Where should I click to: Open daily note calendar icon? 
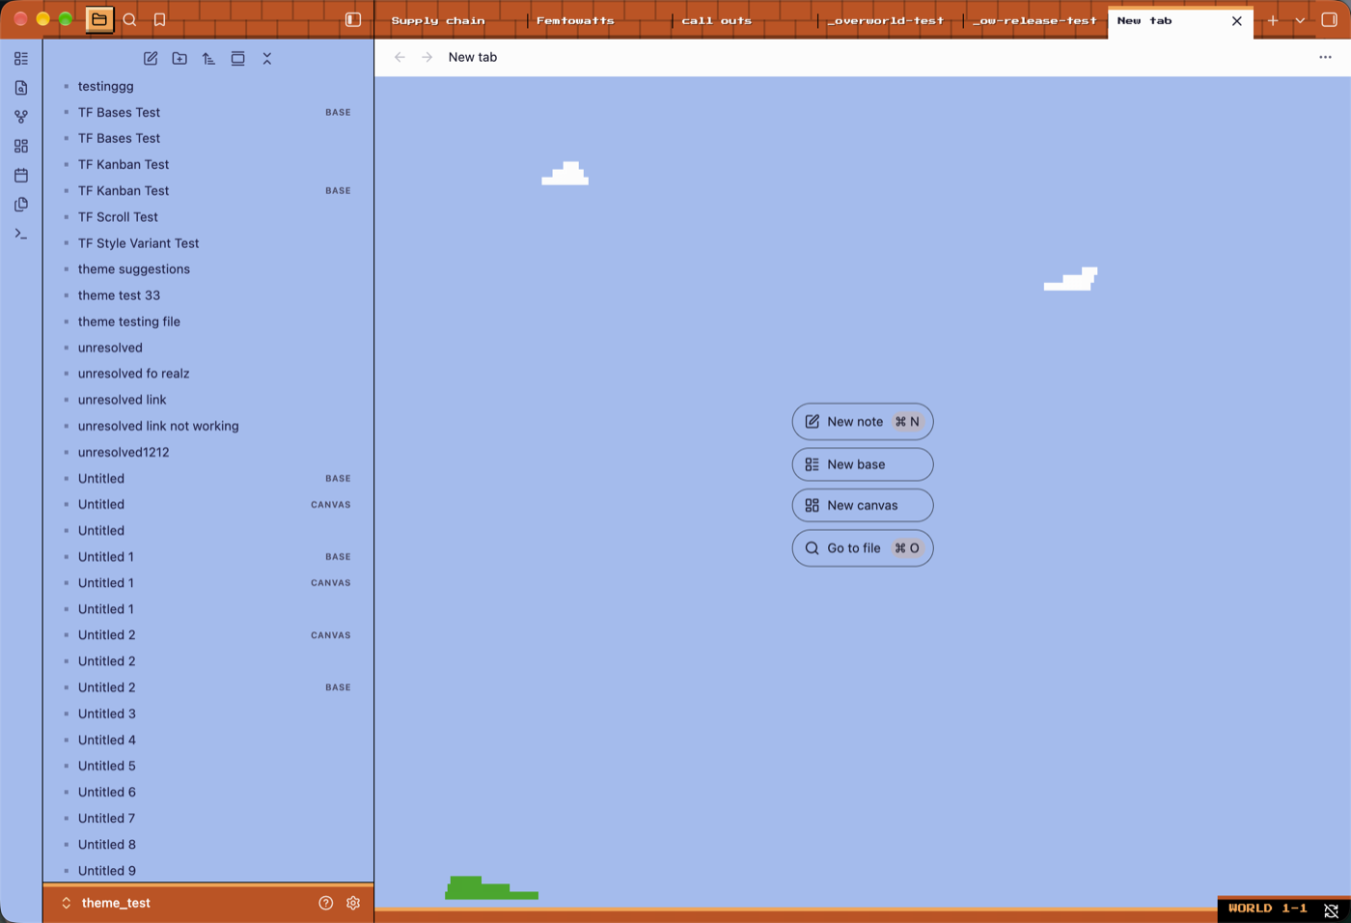coord(21,175)
